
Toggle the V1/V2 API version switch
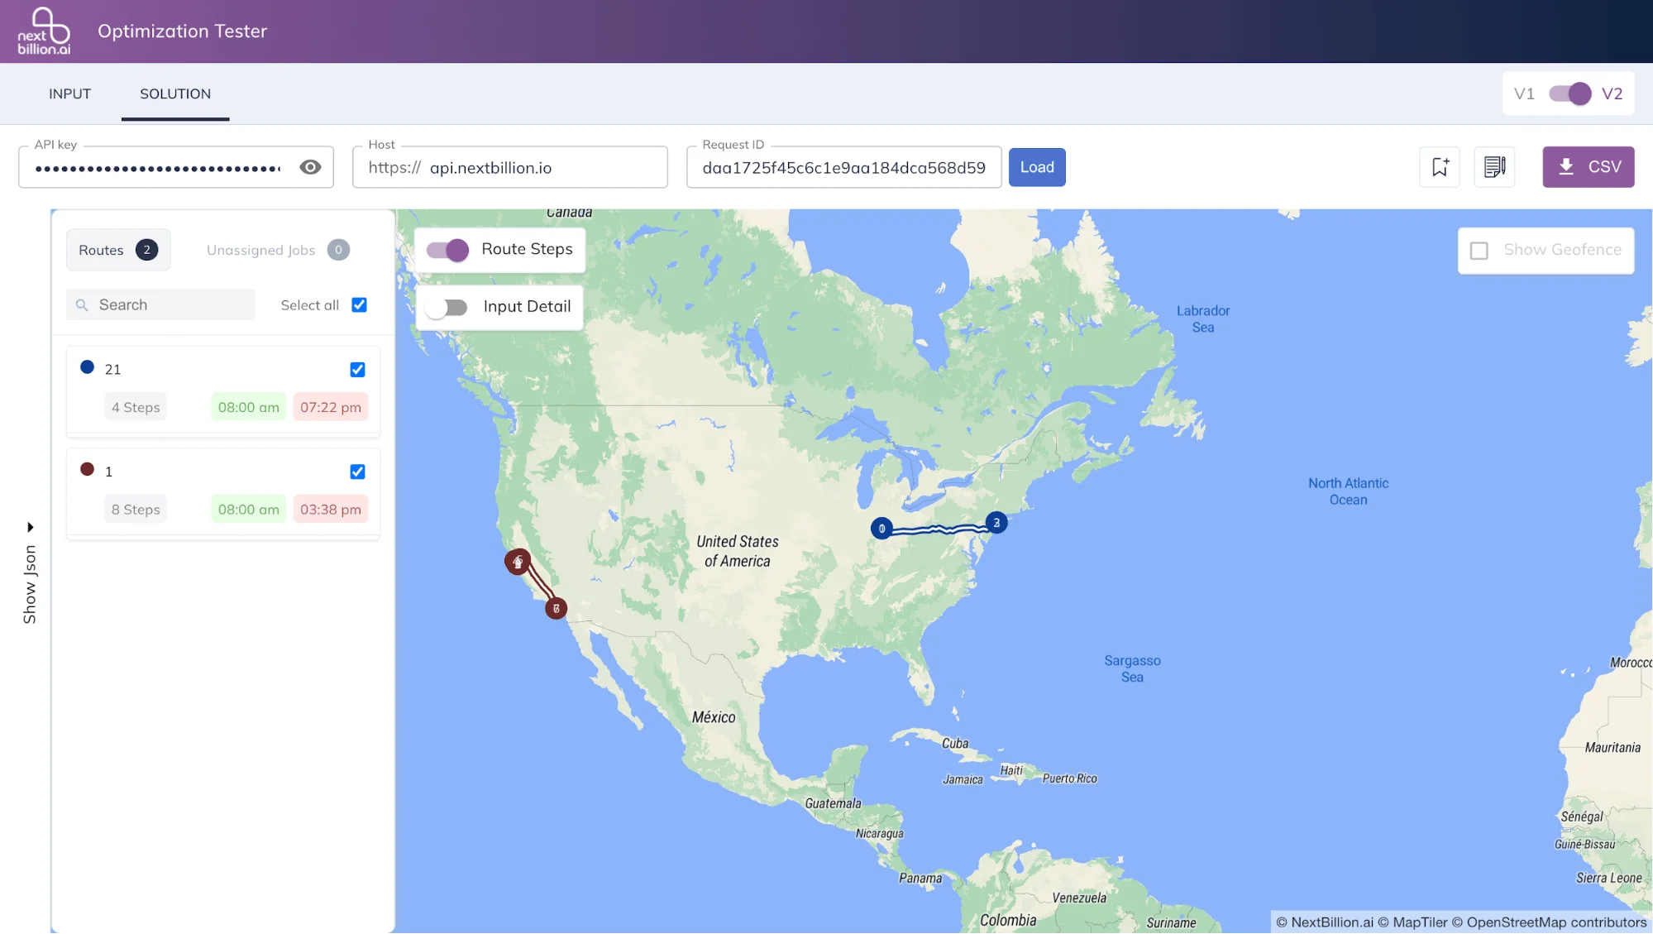coord(1569,93)
